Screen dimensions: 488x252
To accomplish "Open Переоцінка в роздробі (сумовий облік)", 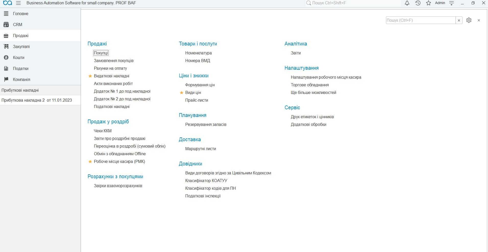I will coord(130,146).
